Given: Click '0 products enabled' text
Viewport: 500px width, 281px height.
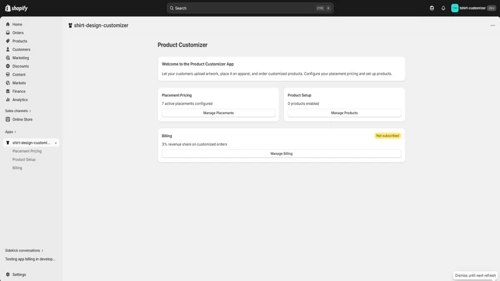Looking at the screenshot, I should 303,104.
